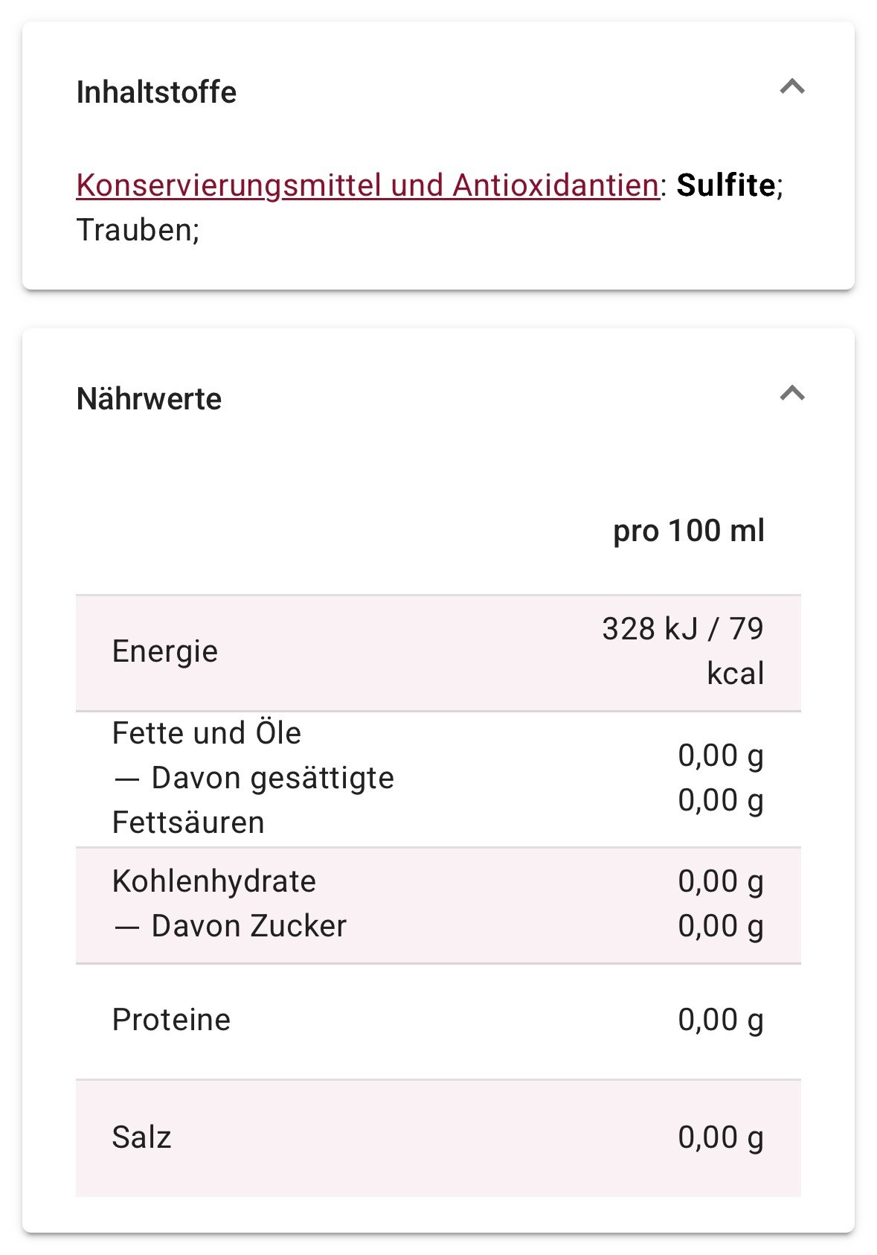The width and height of the screenshot is (877, 1255).
Task: Click the 328 kJ / 79 kcal value
Action: [x=683, y=651]
